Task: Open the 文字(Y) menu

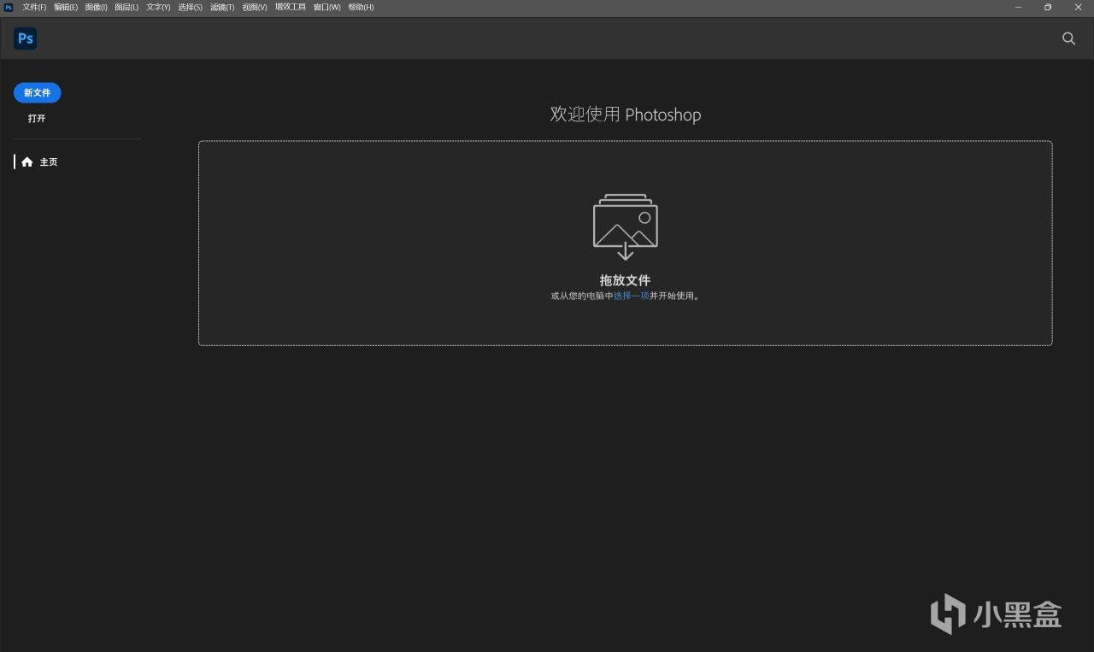Action: tap(158, 7)
